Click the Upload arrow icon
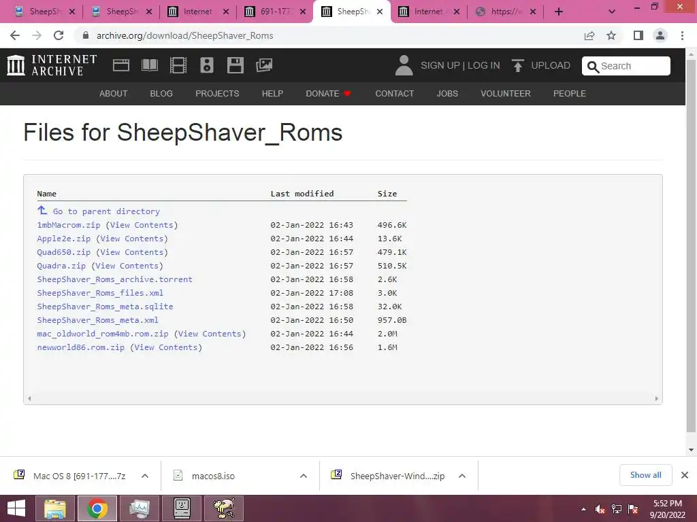This screenshot has width=697, height=522. [517, 65]
